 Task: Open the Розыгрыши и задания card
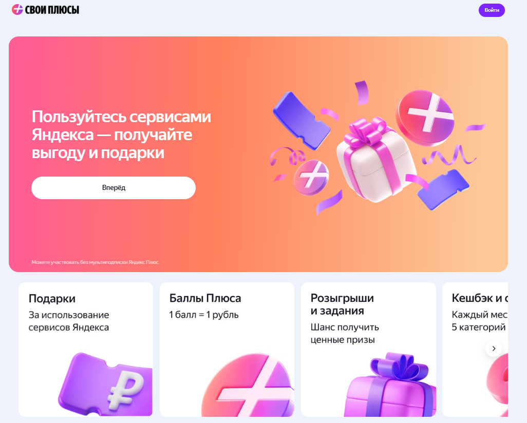point(368,350)
